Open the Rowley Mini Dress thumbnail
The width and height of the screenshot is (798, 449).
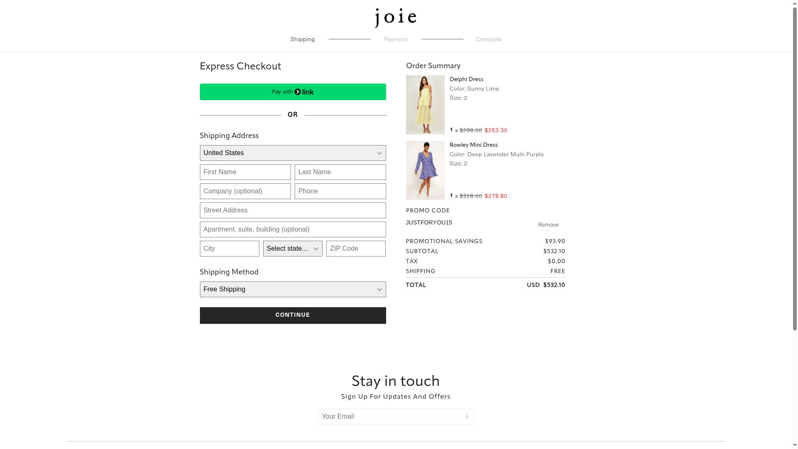(425, 170)
